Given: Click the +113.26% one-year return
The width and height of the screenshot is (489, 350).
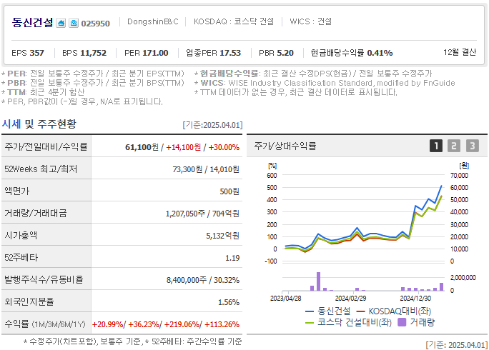Looking at the screenshot, I should (222, 324).
